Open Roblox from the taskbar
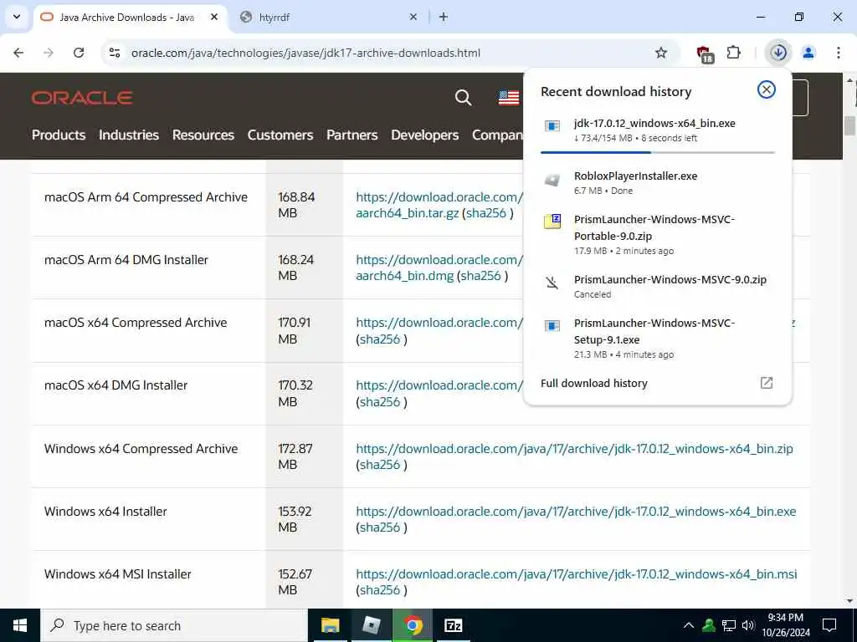The image size is (857, 642). (x=372, y=625)
